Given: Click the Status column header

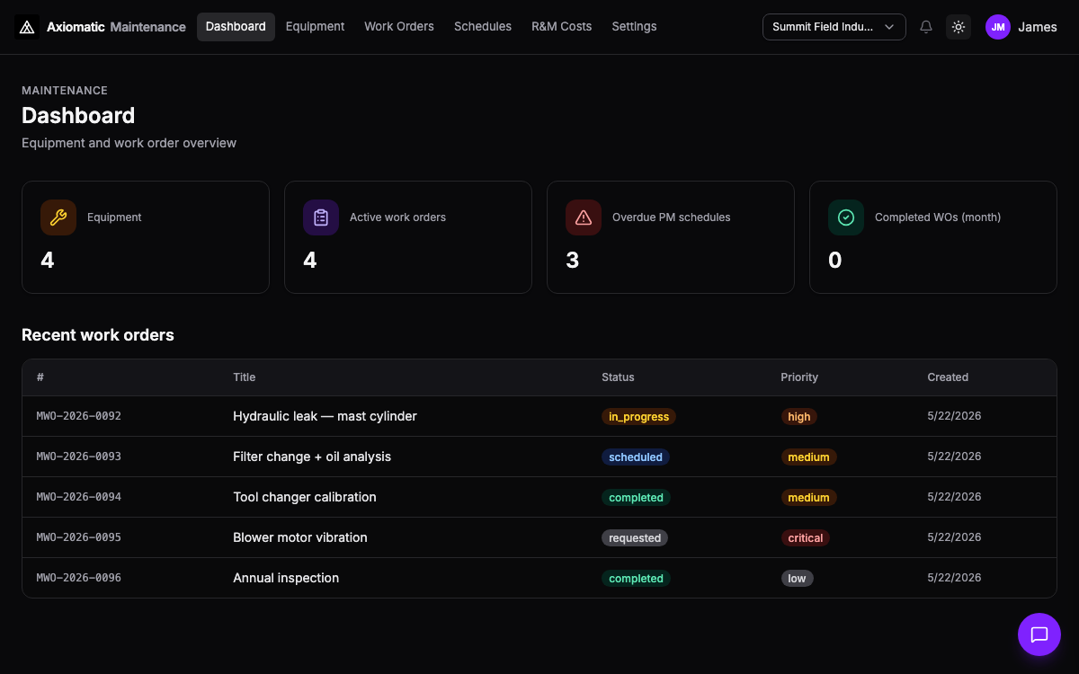Looking at the screenshot, I should (x=618, y=377).
